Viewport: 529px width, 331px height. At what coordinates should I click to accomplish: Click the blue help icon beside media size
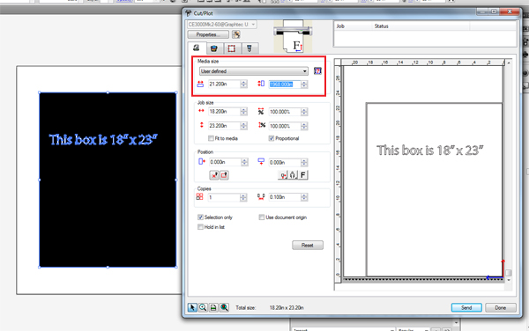tap(317, 71)
